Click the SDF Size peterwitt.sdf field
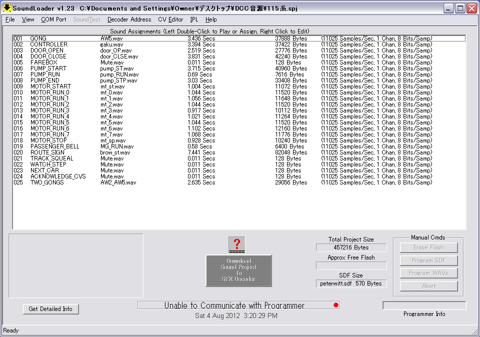 tap(351, 283)
